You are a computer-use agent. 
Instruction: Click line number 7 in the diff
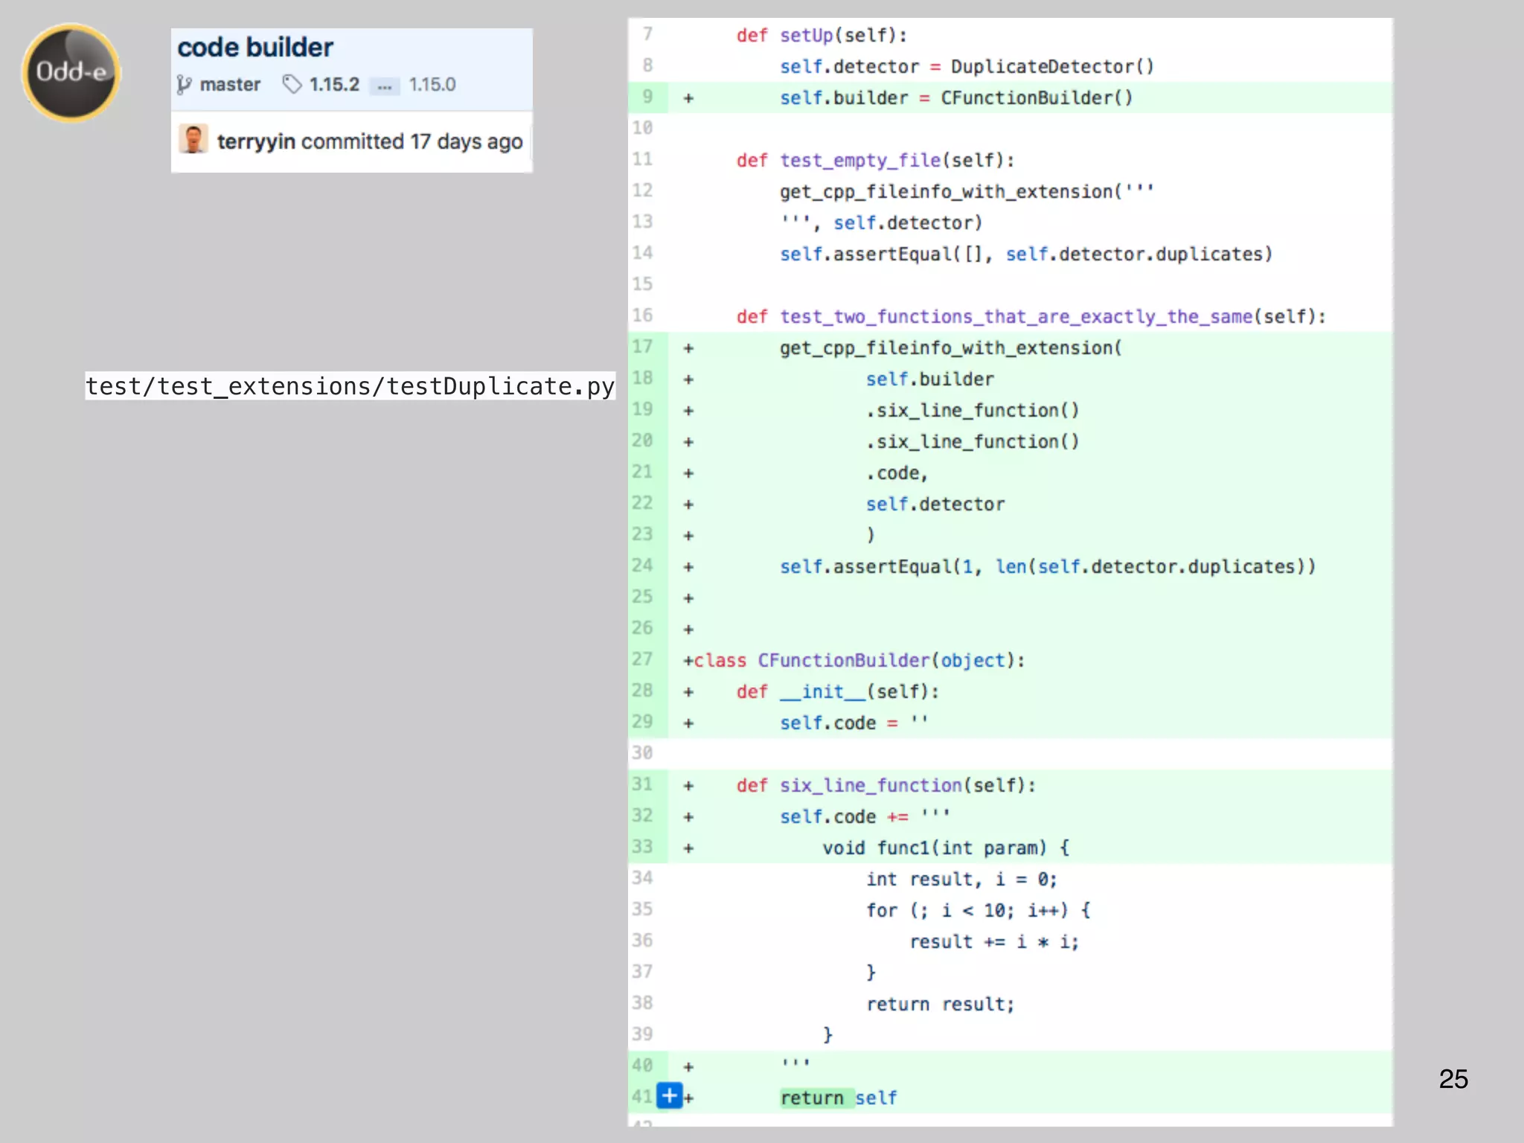coord(648,34)
